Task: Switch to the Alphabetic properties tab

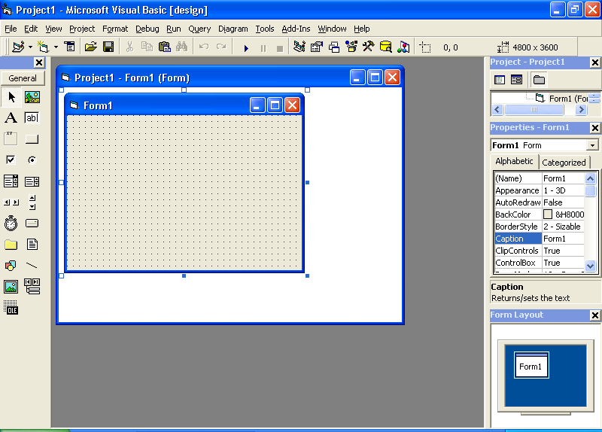Action: [514, 161]
